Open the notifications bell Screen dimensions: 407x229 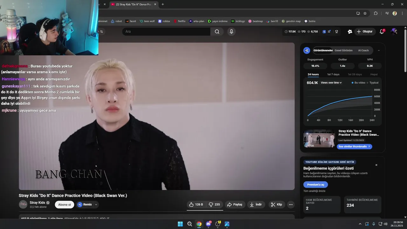click(x=382, y=31)
